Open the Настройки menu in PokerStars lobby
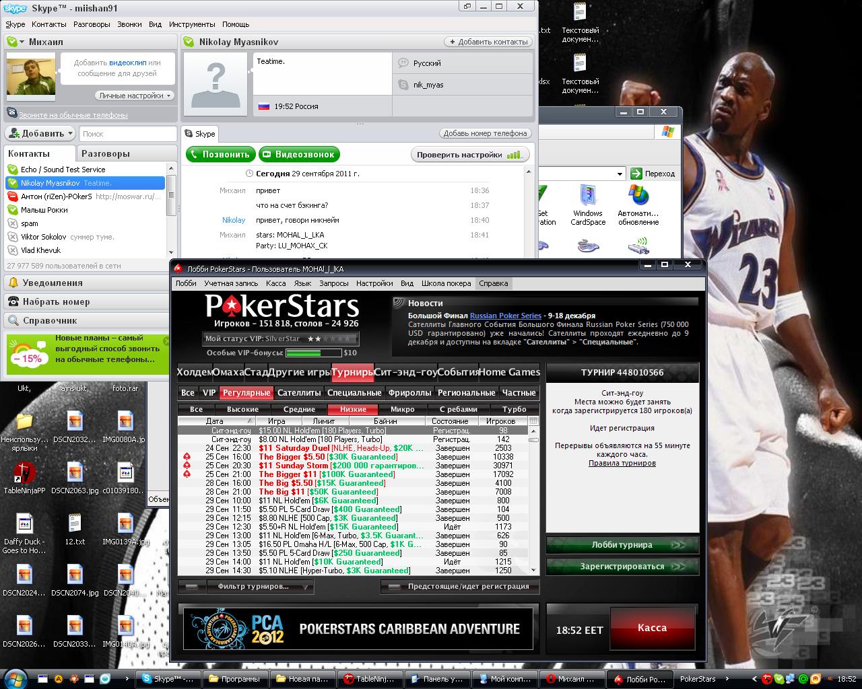This screenshot has height=689, width=862. [374, 283]
